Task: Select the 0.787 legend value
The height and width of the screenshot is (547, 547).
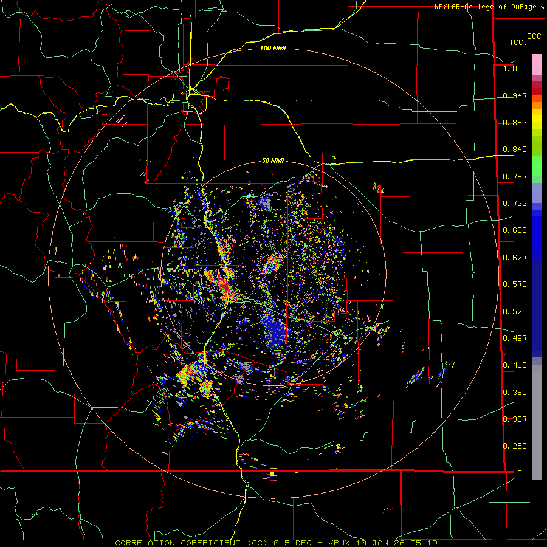Action: click(x=515, y=176)
